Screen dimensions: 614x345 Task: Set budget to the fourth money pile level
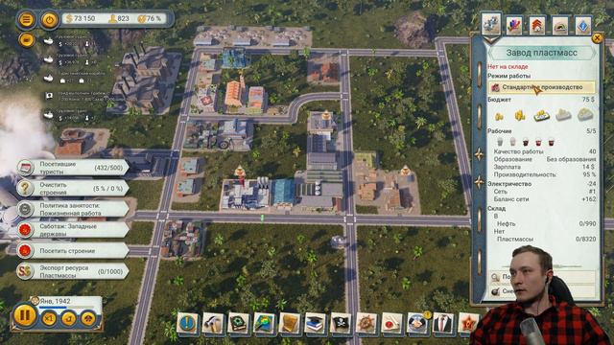click(x=563, y=115)
